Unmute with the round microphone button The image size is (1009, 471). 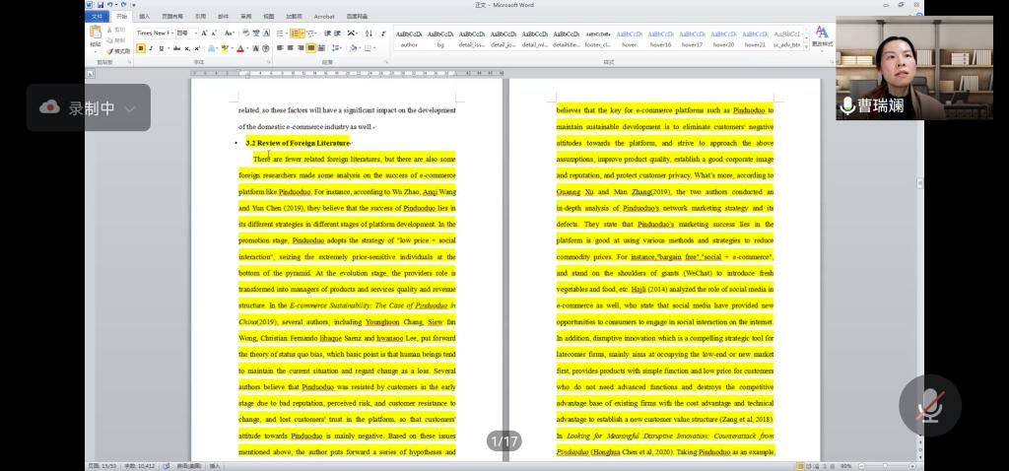929,404
